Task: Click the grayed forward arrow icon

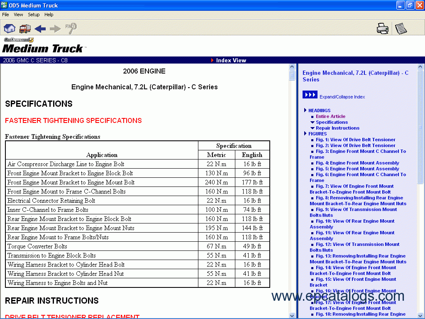Action: (x=55, y=28)
